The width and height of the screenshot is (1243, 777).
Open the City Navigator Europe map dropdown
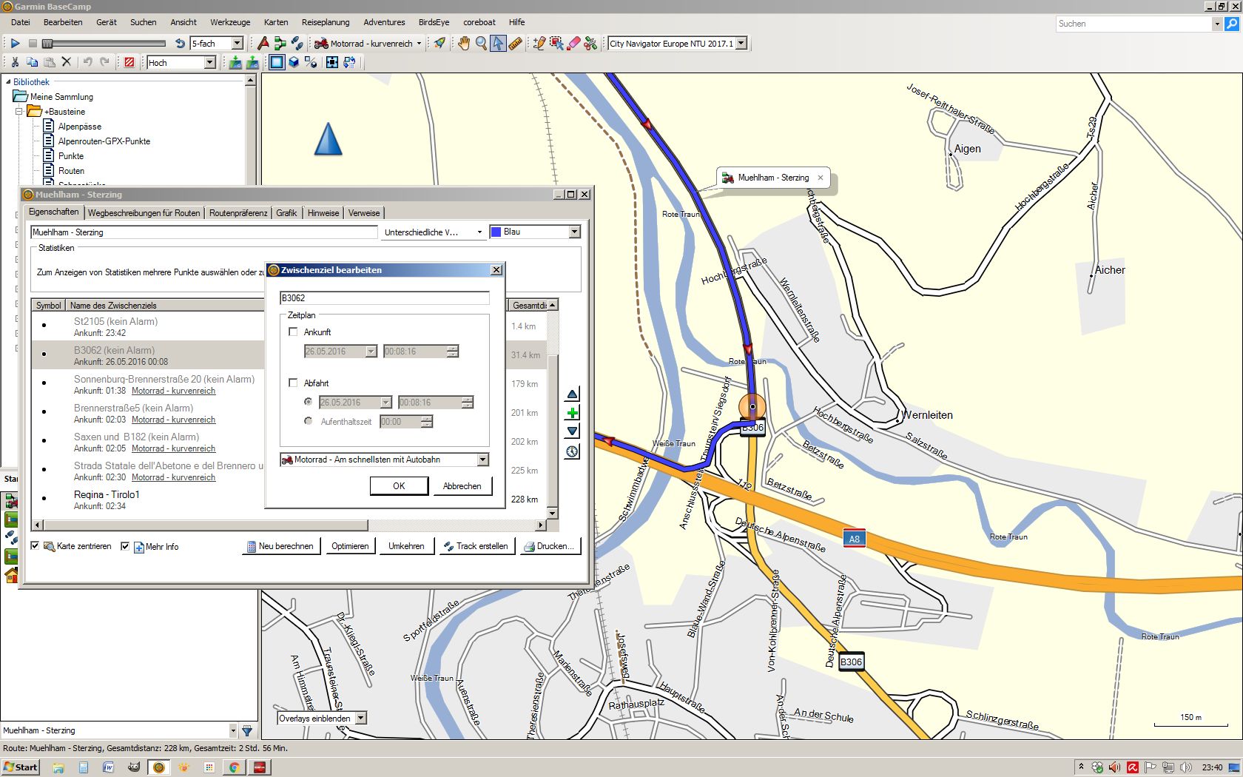(x=741, y=44)
